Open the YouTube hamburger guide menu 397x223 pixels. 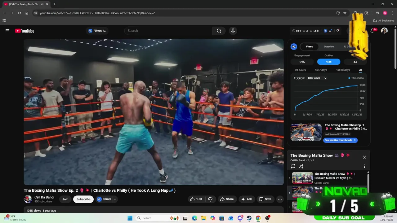click(x=7, y=31)
